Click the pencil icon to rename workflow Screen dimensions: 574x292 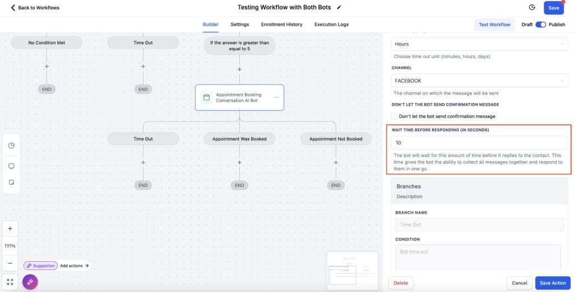(339, 8)
